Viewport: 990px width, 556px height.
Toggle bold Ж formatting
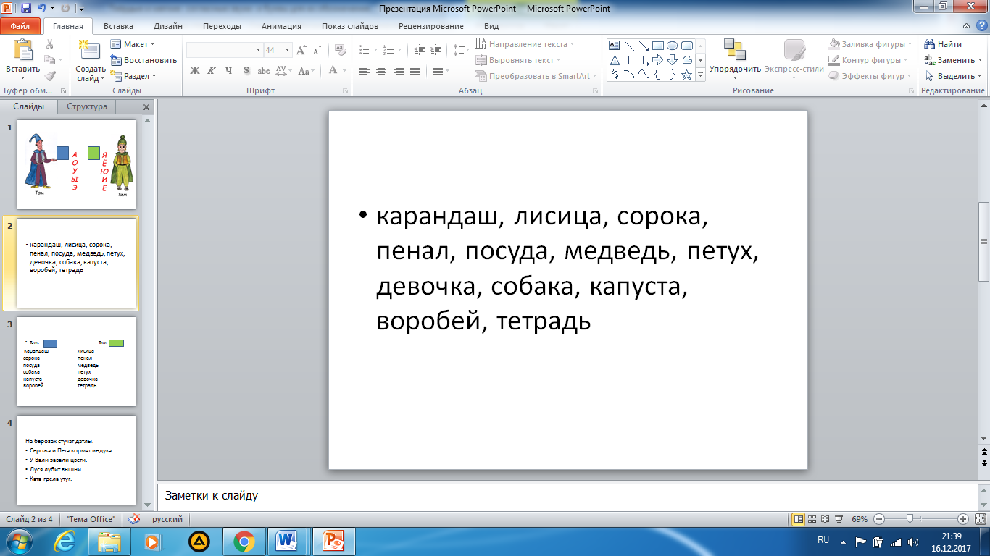pos(195,70)
